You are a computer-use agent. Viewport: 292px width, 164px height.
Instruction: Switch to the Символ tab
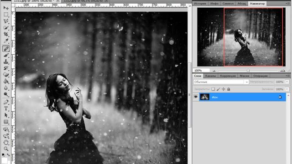[228, 4]
